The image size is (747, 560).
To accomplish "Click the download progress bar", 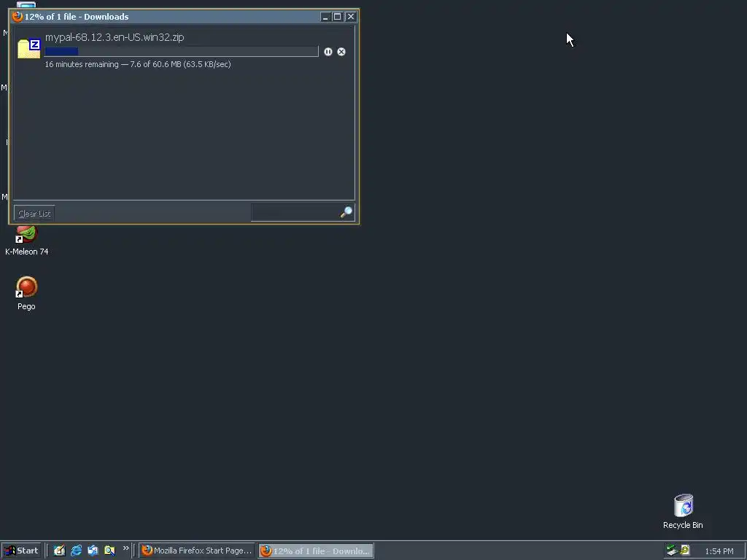I will [x=182, y=52].
